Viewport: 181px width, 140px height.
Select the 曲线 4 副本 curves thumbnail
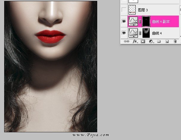pos(133,21)
